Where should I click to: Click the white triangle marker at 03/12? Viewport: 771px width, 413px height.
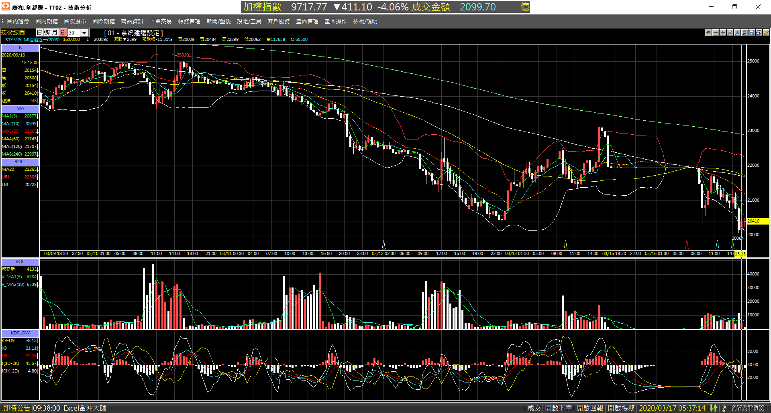(x=383, y=245)
